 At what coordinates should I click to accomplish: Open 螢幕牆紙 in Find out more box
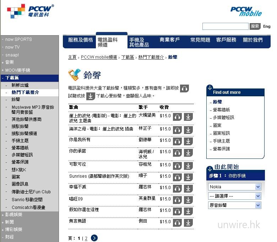click(221, 110)
